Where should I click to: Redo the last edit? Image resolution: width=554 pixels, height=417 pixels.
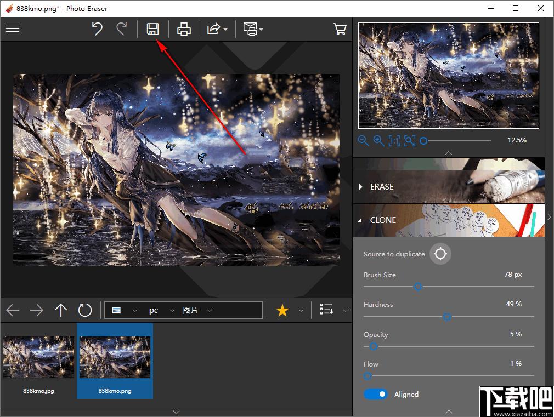click(x=122, y=29)
